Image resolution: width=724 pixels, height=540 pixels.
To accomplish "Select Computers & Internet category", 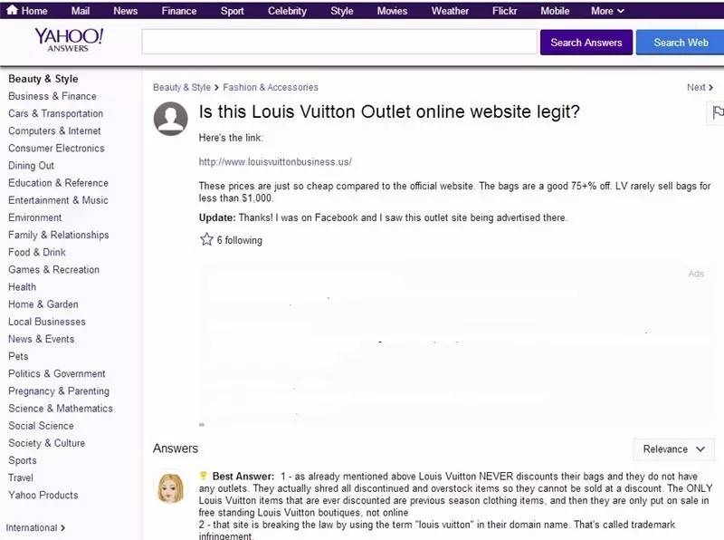I will click(54, 130).
